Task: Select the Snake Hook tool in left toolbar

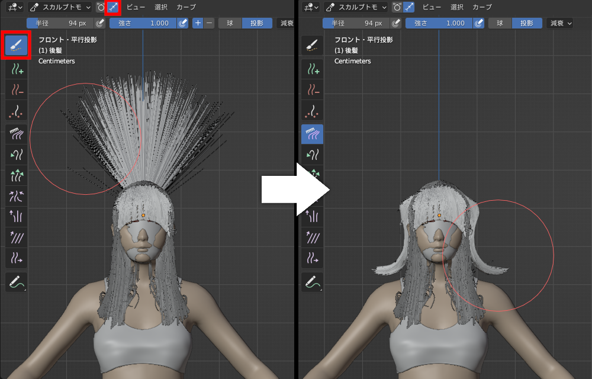Action: tap(17, 155)
